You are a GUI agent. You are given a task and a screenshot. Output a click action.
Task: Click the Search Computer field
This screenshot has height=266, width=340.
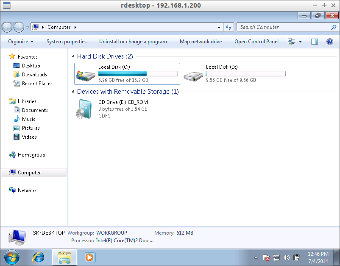pos(284,27)
